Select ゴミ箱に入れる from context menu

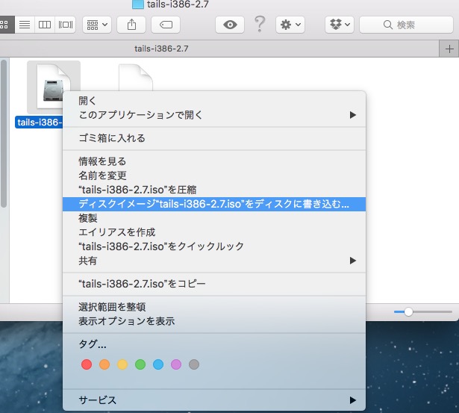pos(112,138)
